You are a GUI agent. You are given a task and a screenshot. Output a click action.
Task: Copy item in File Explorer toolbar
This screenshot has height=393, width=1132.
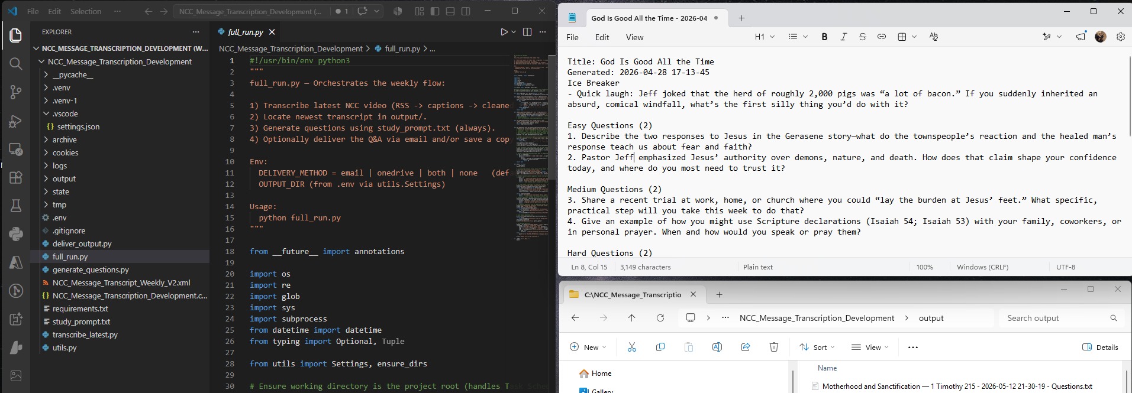point(660,347)
